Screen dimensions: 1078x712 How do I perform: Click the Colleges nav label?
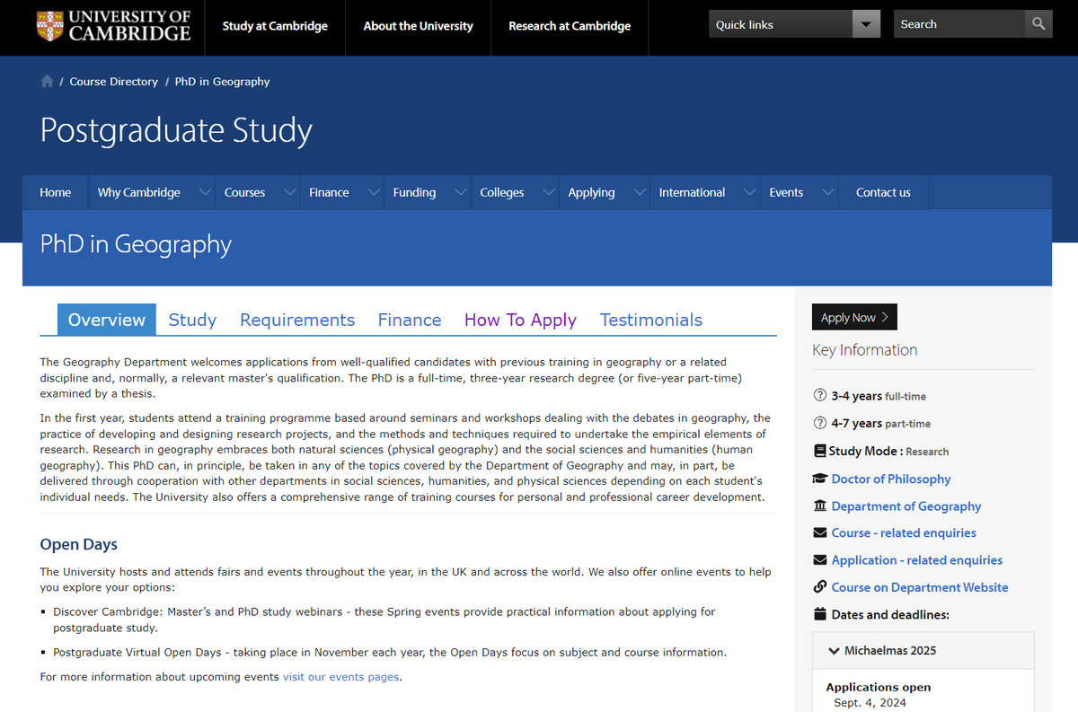pyautogui.click(x=502, y=192)
